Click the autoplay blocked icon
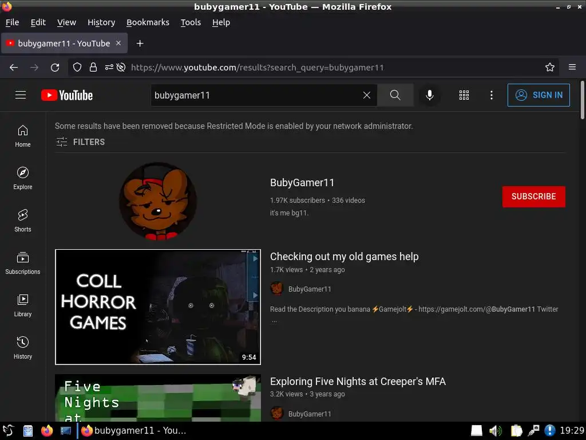 click(121, 68)
